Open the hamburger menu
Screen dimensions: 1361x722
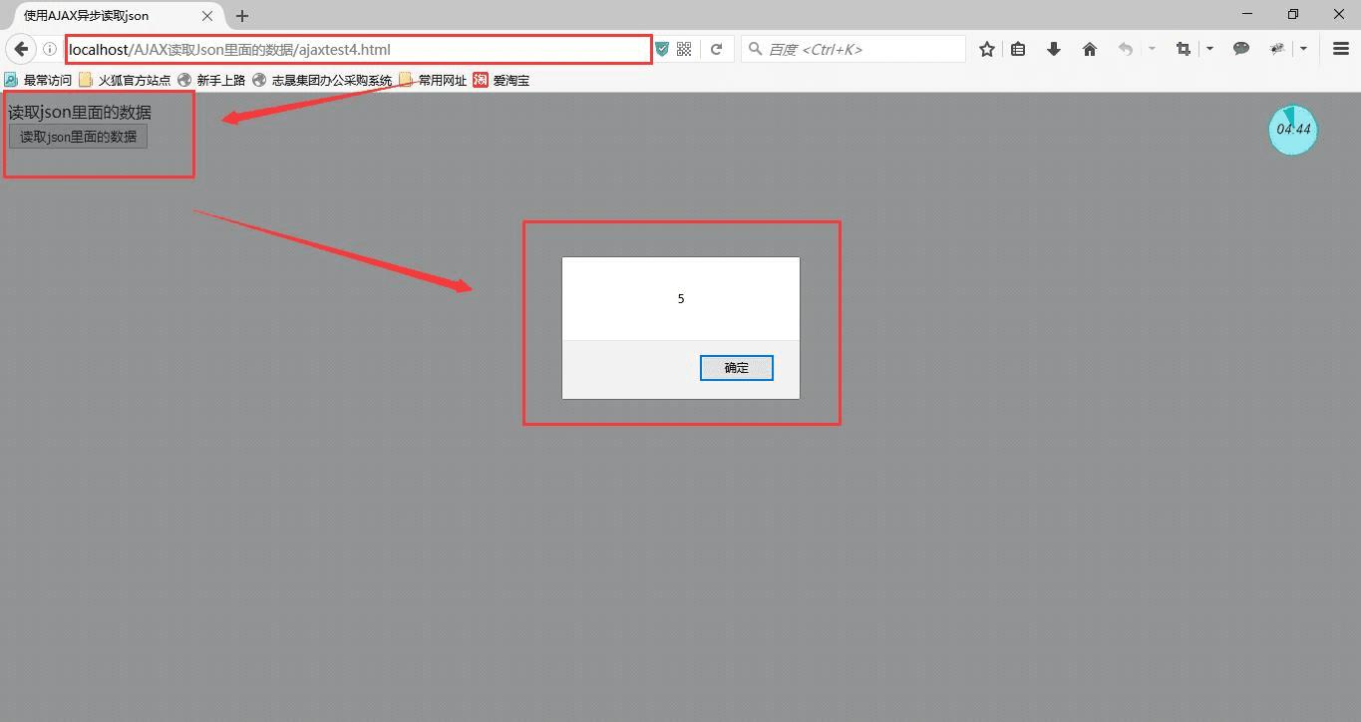click(x=1341, y=49)
